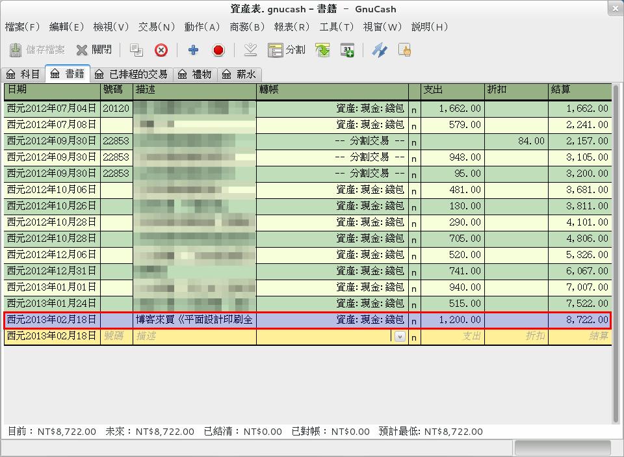
Task: Click the 日期 column header
Action: (52, 91)
